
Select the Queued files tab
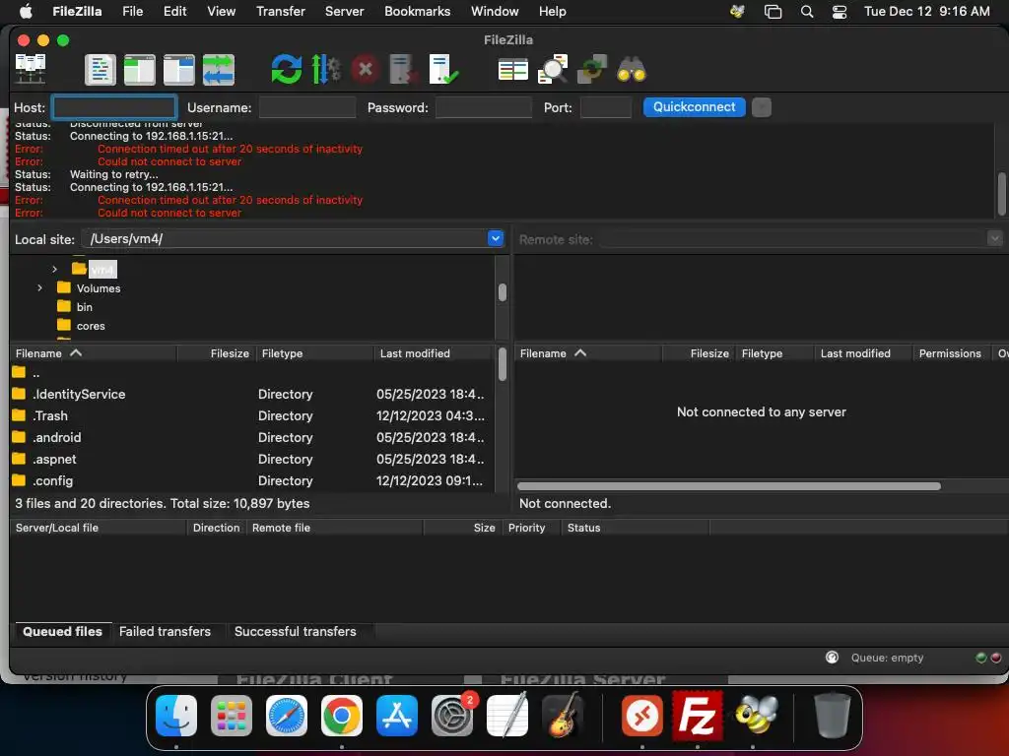tap(62, 631)
